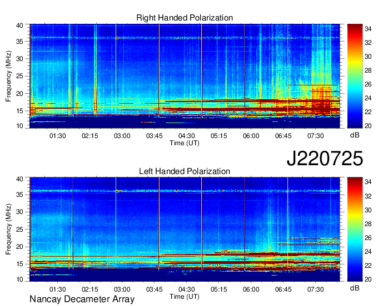This screenshot has width=378, height=306.
Task: Click the 30 MHz tick of Left Handed plot
Action: pyautogui.click(x=19, y=212)
